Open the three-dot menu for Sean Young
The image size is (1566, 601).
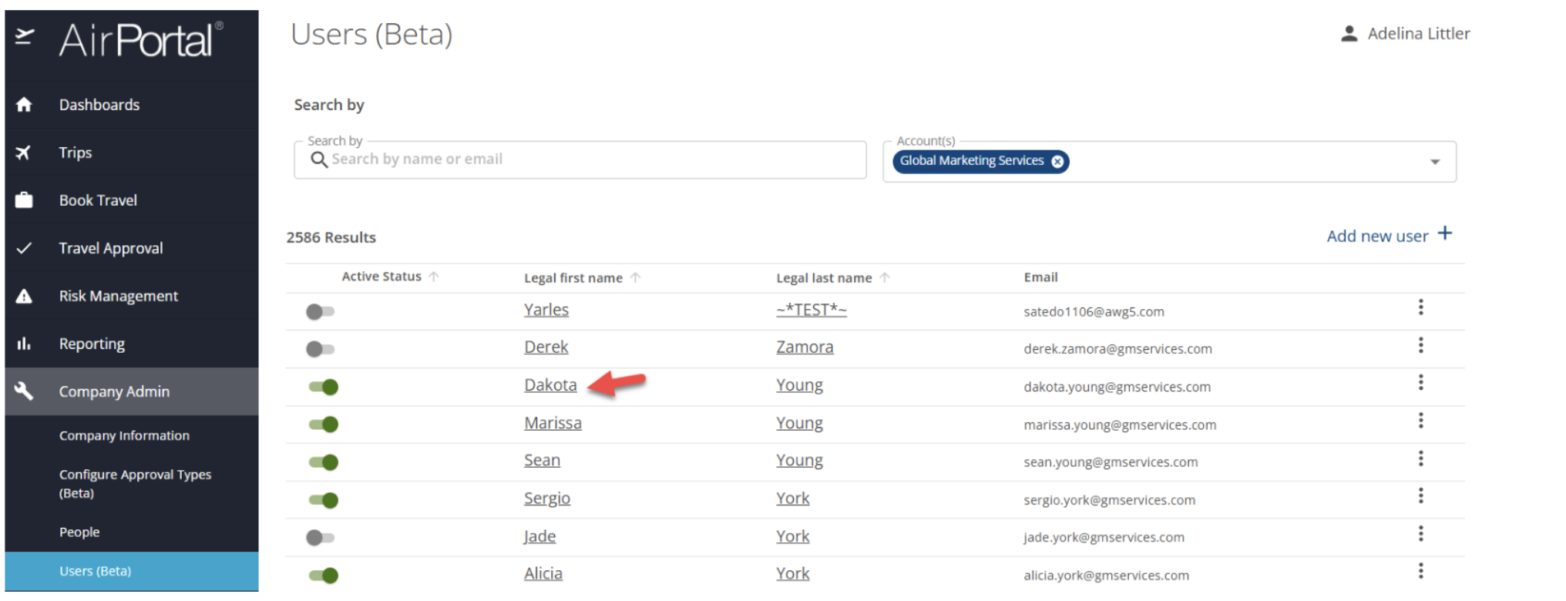[1420, 458]
